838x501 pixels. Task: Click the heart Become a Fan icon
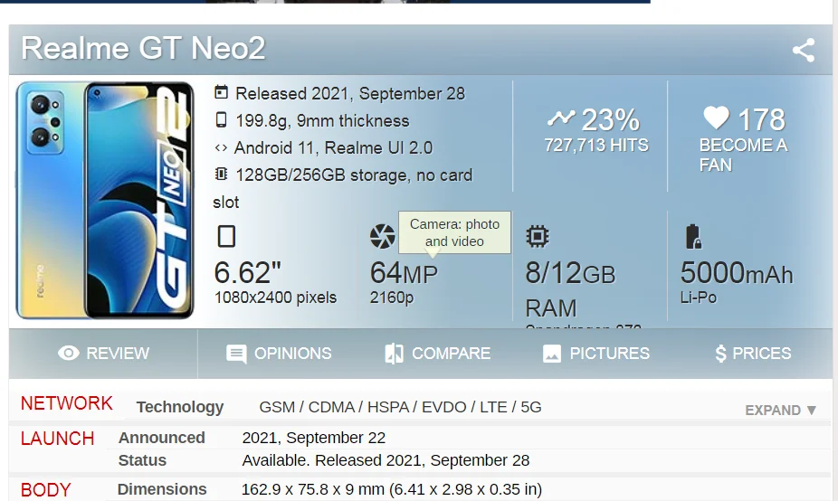pyautogui.click(x=716, y=118)
